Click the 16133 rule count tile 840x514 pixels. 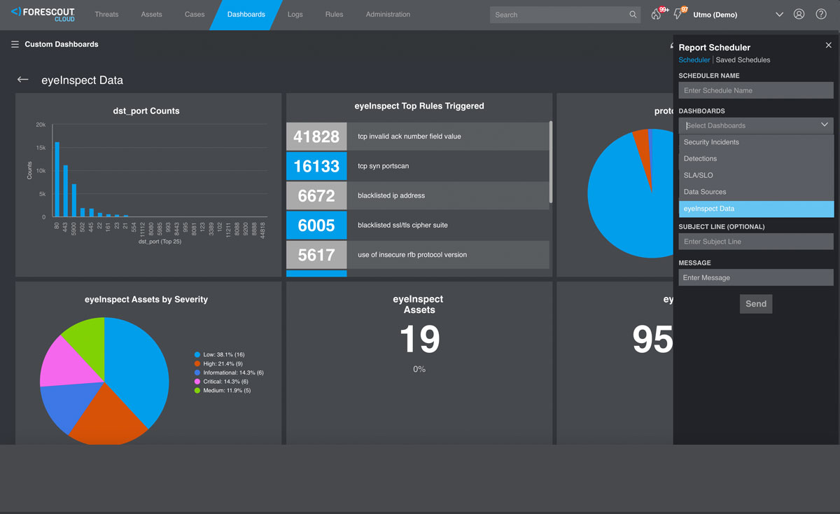(x=316, y=166)
